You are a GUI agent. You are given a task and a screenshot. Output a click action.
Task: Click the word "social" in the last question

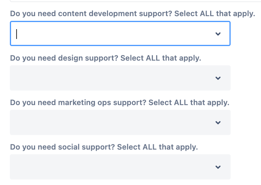pos(68,148)
